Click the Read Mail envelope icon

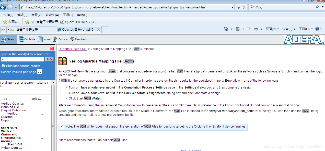point(249,29)
